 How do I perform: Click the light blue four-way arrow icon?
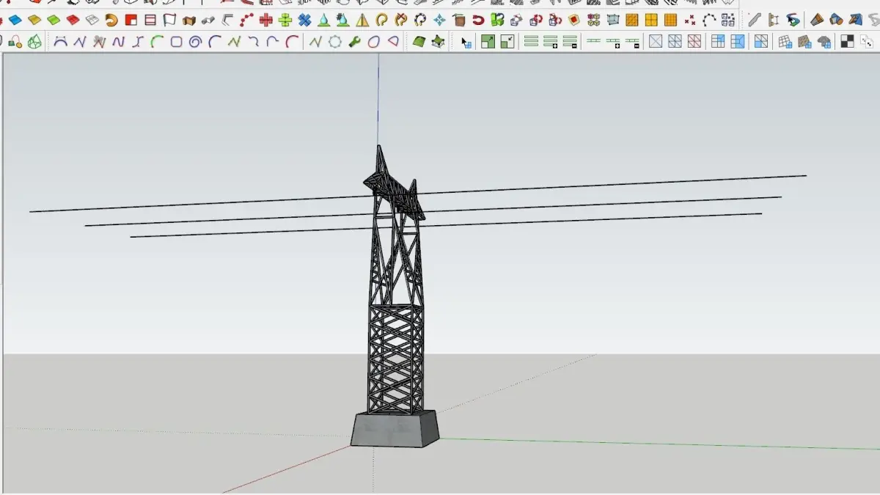click(439, 20)
